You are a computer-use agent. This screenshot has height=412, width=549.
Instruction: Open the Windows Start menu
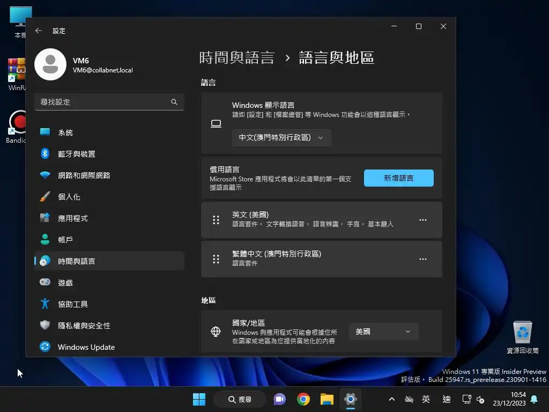click(x=199, y=399)
